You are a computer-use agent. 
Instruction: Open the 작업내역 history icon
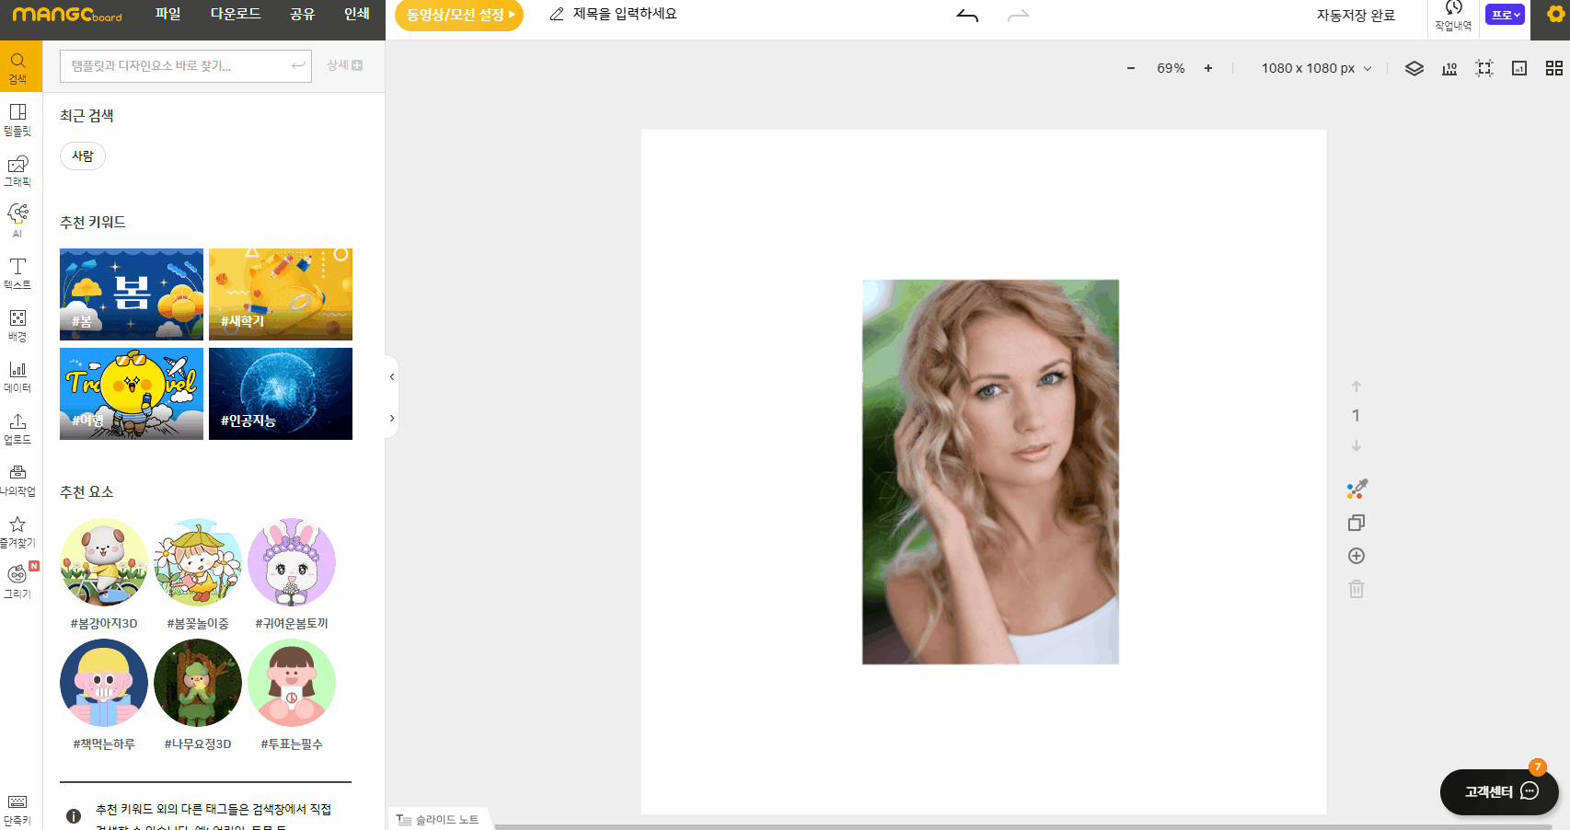pos(1453,16)
